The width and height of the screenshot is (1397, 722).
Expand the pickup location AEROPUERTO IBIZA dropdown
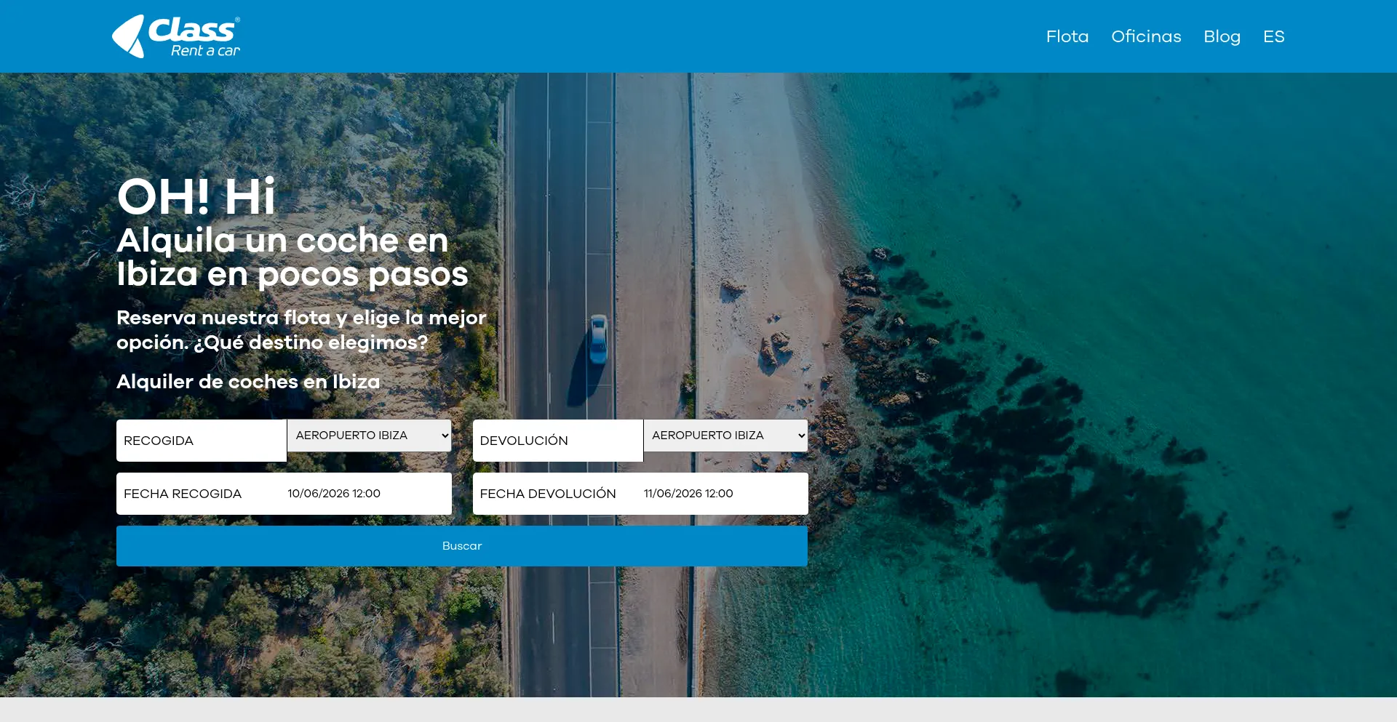point(370,436)
